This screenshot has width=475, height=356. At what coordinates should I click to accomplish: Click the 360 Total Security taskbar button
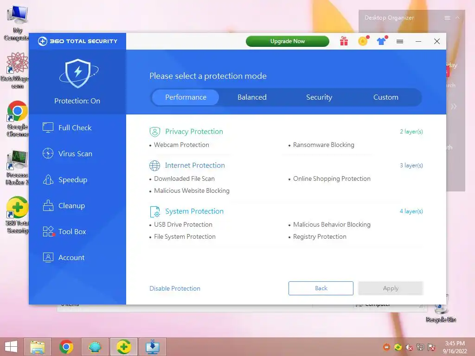123,347
